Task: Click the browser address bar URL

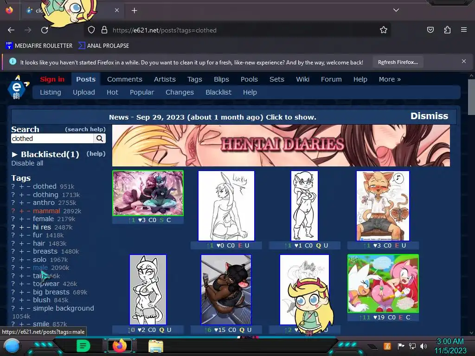Action: point(165,30)
